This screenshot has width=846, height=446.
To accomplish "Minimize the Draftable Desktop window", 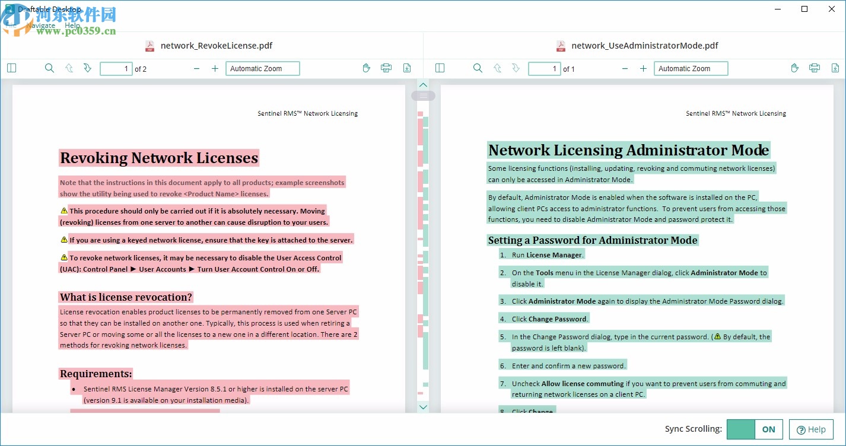I will (777, 9).
